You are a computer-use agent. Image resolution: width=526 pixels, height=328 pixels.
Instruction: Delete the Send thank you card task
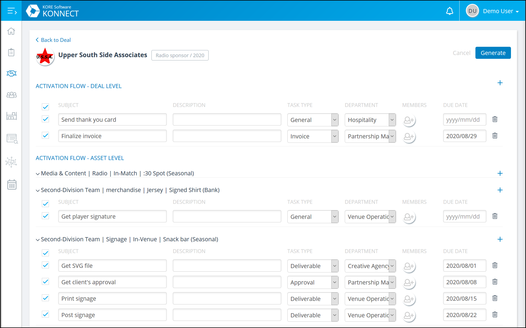tap(495, 119)
